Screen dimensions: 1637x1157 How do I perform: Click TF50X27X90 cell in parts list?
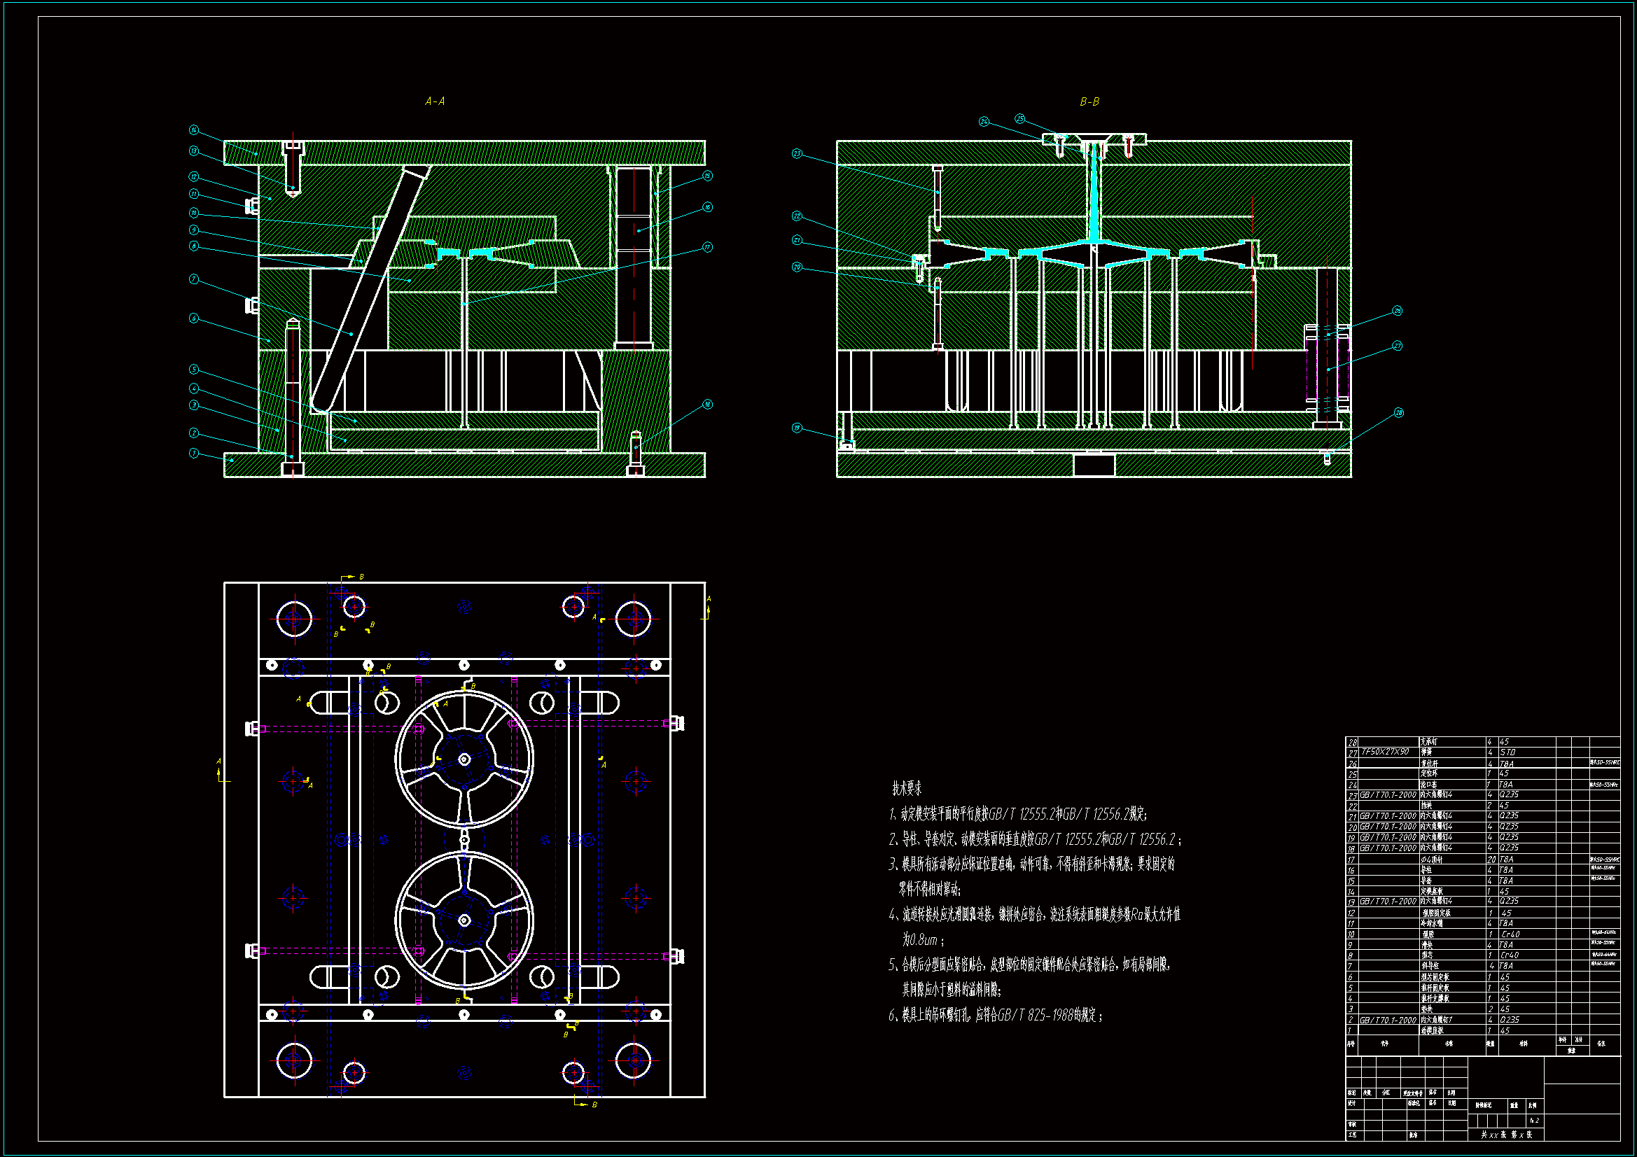point(1385,752)
